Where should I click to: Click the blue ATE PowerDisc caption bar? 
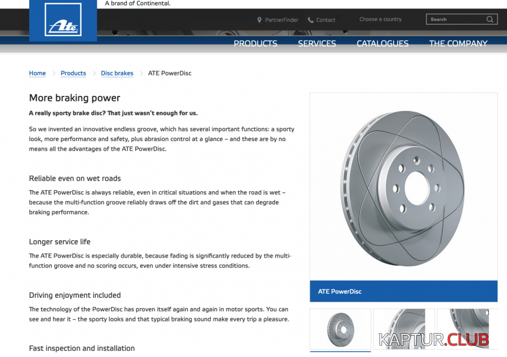(403, 292)
